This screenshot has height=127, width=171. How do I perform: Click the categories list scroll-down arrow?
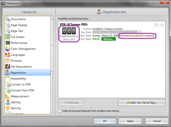(52, 112)
